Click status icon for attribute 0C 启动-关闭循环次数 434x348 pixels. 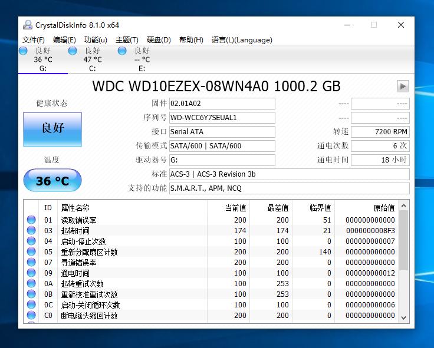pyautogui.click(x=31, y=304)
